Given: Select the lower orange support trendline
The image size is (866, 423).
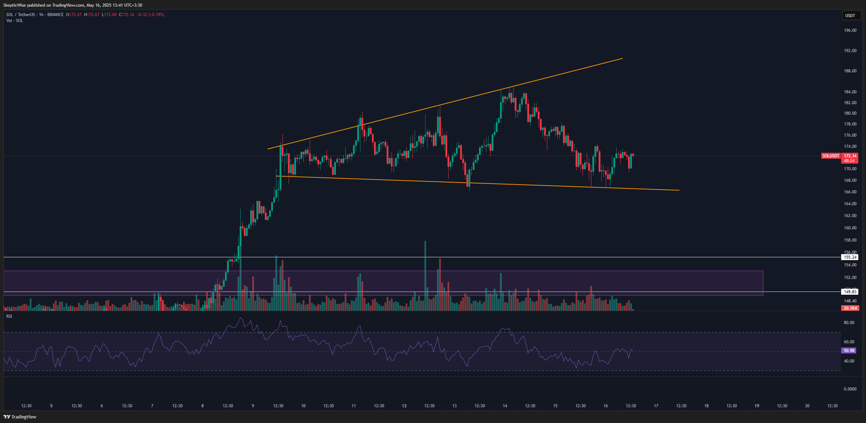Looking at the screenshot, I should tap(477, 183).
